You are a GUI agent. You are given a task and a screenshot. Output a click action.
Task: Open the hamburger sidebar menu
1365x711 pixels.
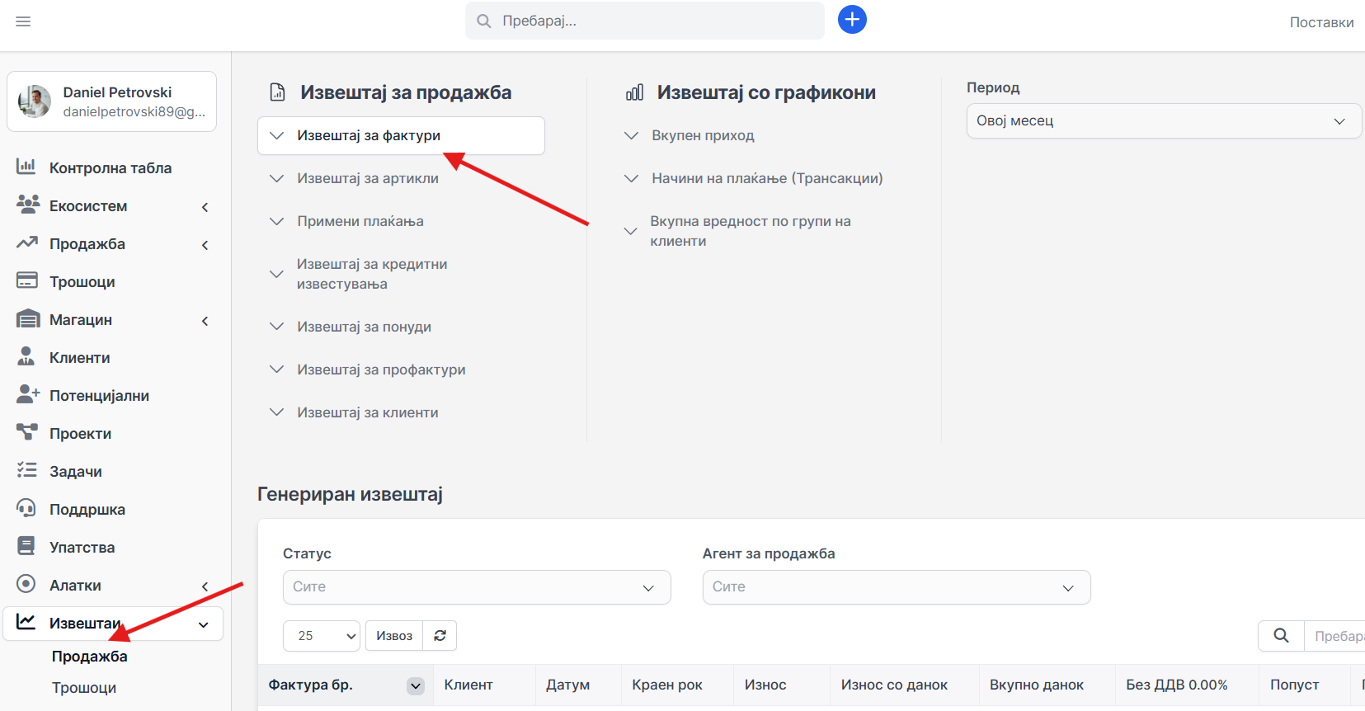click(x=23, y=21)
